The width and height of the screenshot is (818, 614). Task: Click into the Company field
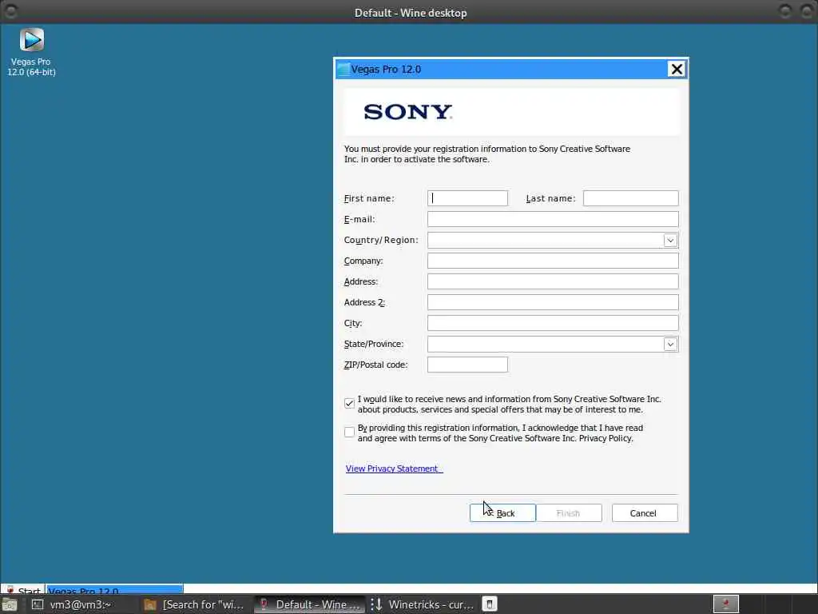pyautogui.click(x=553, y=261)
